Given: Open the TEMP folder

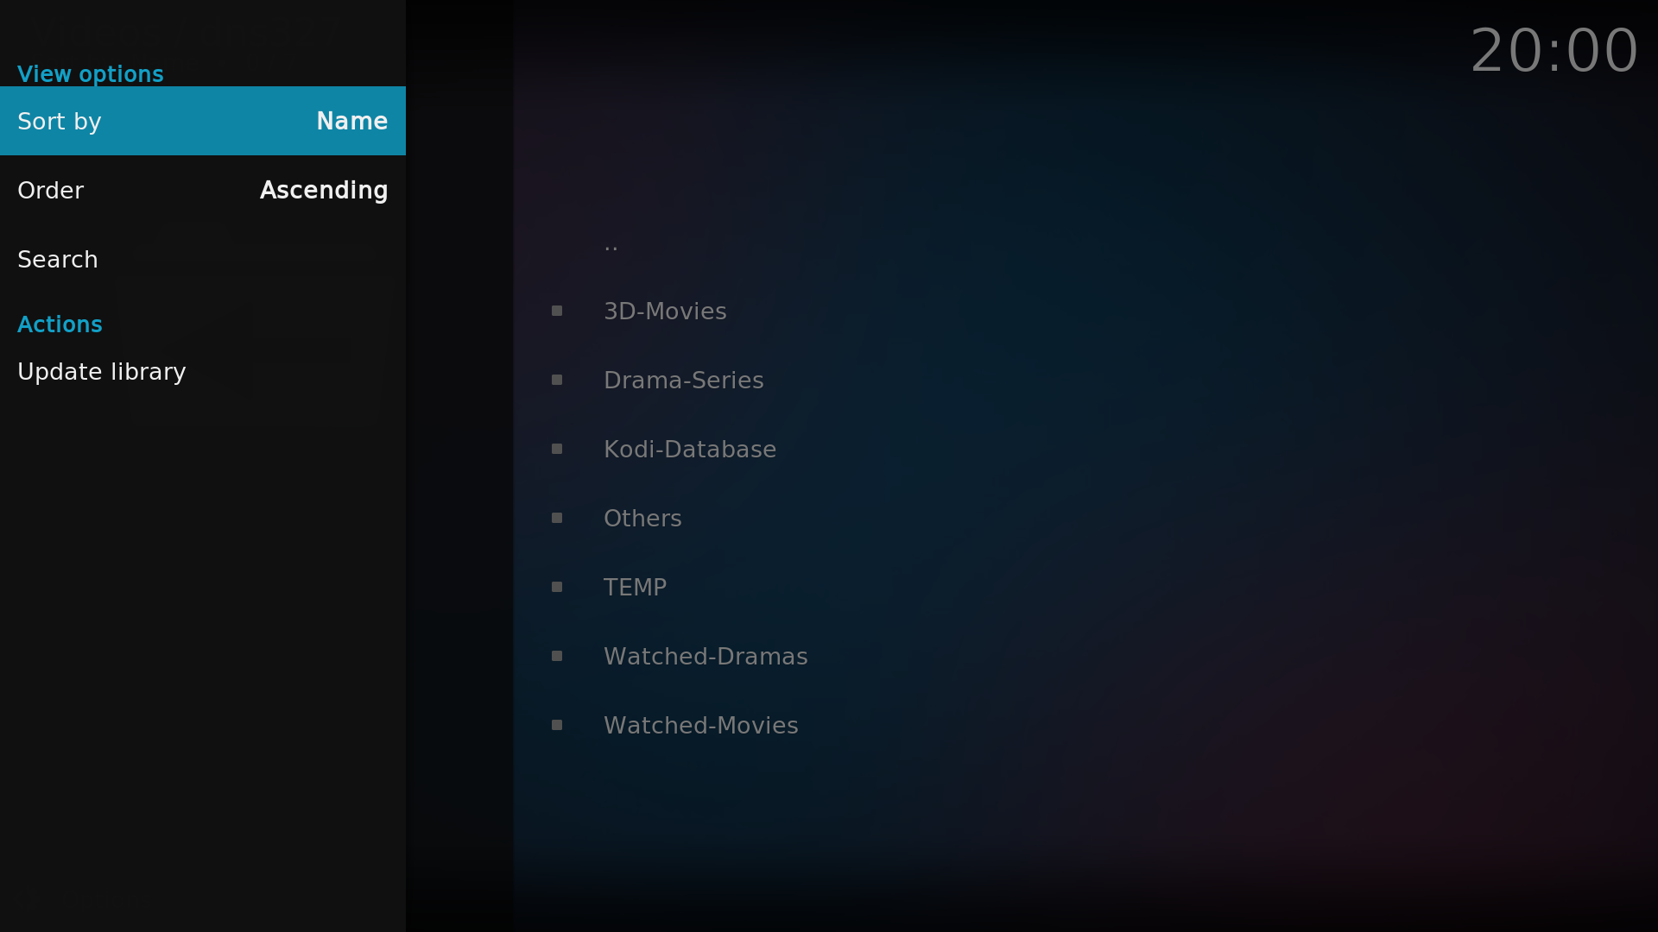Looking at the screenshot, I should 635,587.
